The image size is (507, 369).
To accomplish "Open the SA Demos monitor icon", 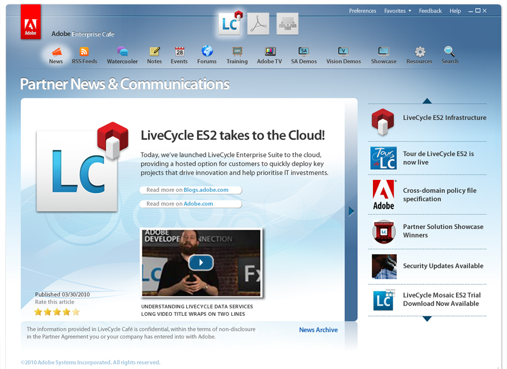I will (304, 51).
